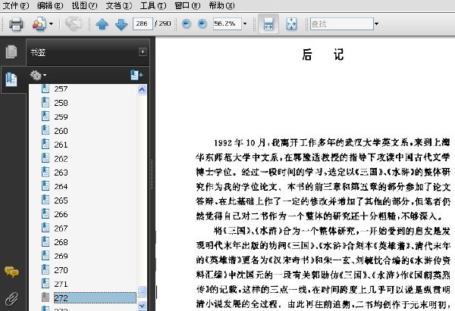The height and width of the screenshot is (311, 455).
Task: Toggle scrolling page-width view mode
Action: pos(268,23)
